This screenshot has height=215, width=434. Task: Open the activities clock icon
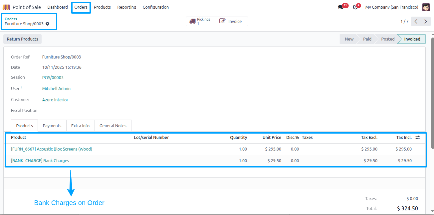pyautogui.click(x=355, y=7)
